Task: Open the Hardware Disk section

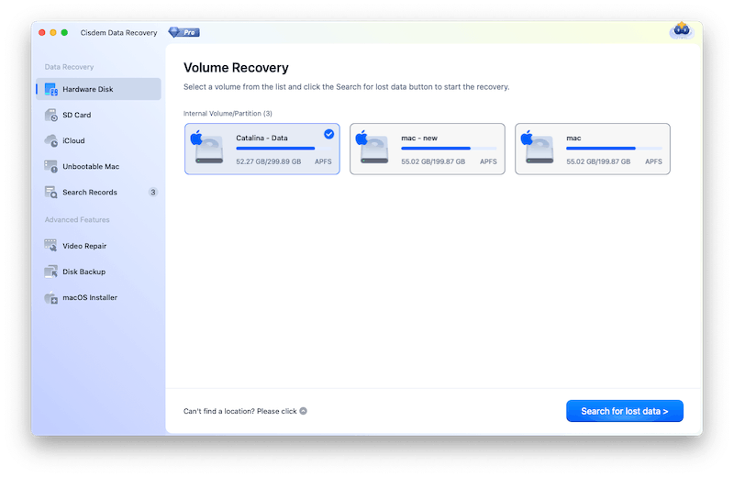Action: coord(98,89)
